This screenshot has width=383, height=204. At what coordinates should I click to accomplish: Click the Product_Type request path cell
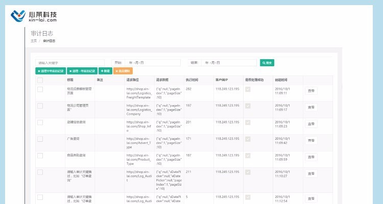pos(139,160)
